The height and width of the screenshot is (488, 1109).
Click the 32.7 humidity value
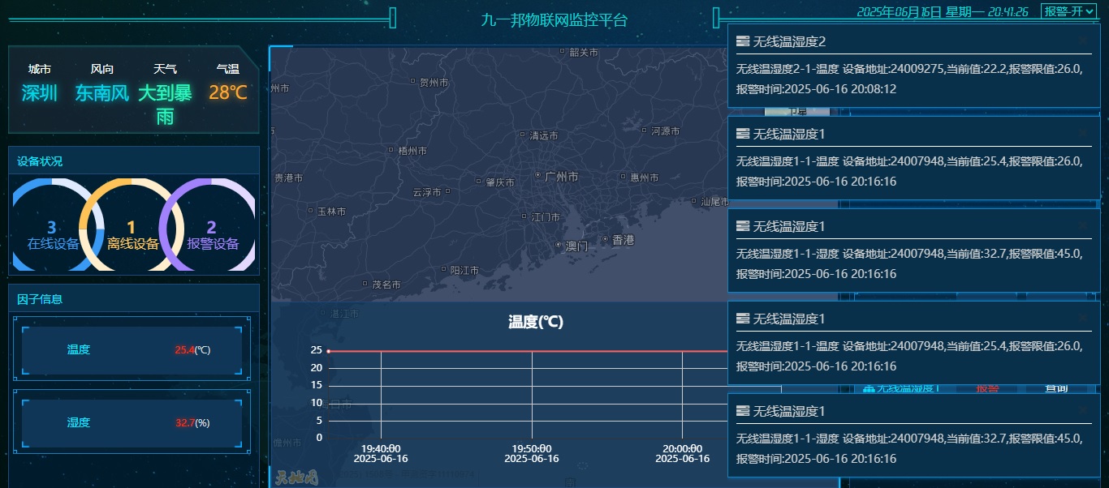tap(184, 422)
